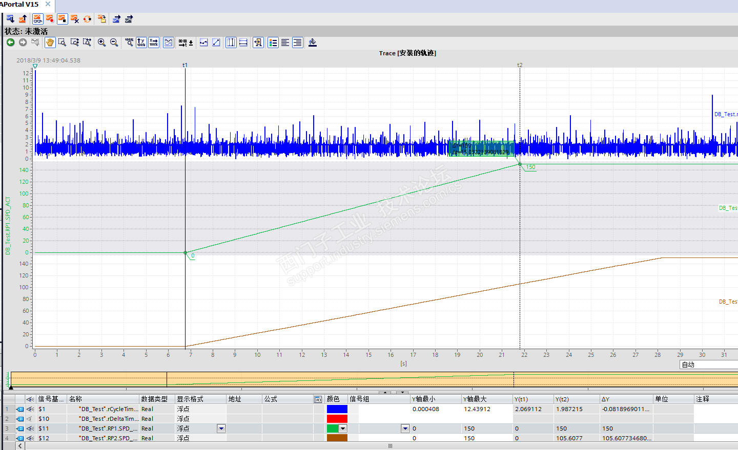The width and height of the screenshot is (738, 450).
Task: Select the zoom selection tool
Action: pyautogui.click(x=62, y=42)
